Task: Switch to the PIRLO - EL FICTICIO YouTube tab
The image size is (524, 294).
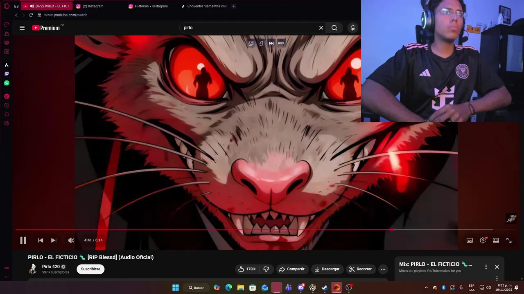Action: [x=47, y=6]
